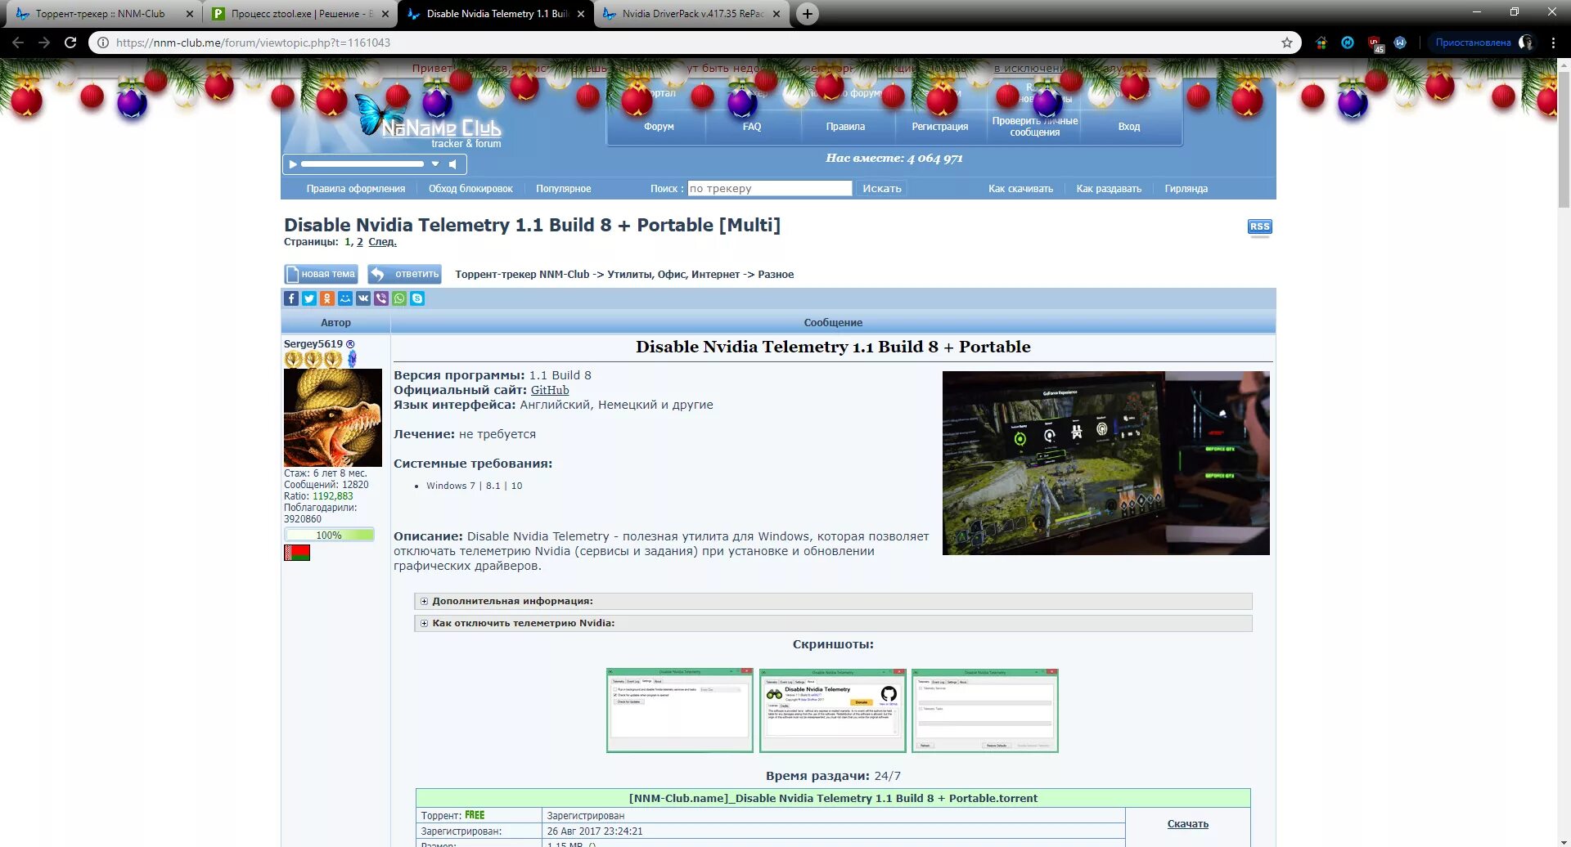
Task: Start playback in the radio player
Action: point(293,164)
